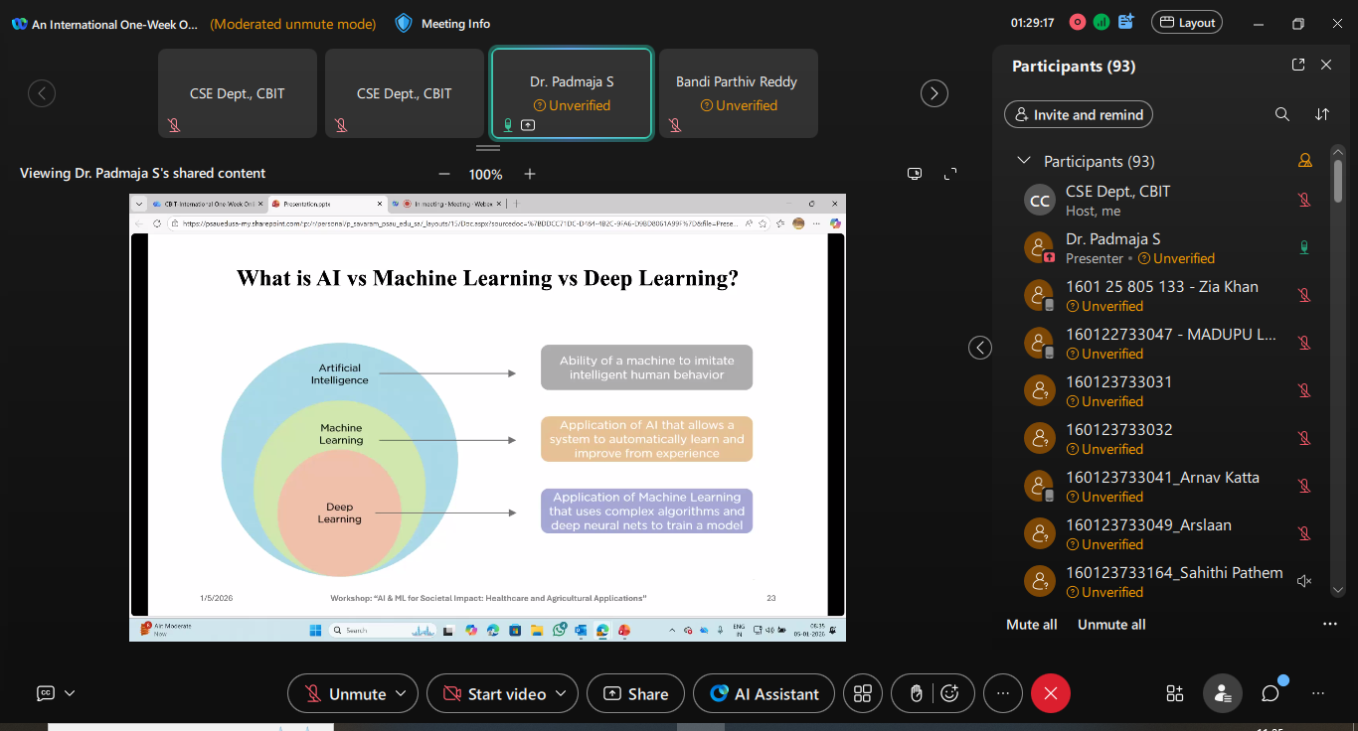Open the participant sort options icon

coord(1322,114)
